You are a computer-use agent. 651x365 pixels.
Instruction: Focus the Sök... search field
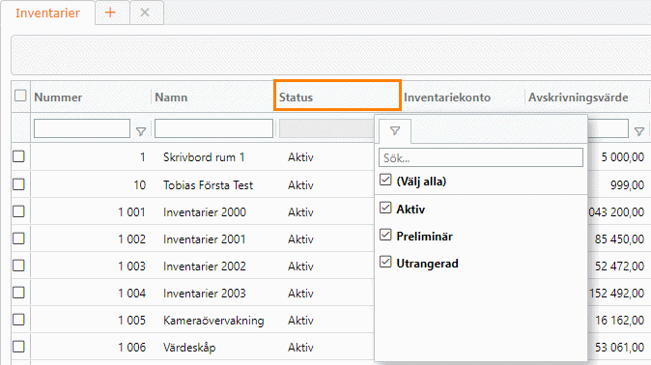coord(481,157)
